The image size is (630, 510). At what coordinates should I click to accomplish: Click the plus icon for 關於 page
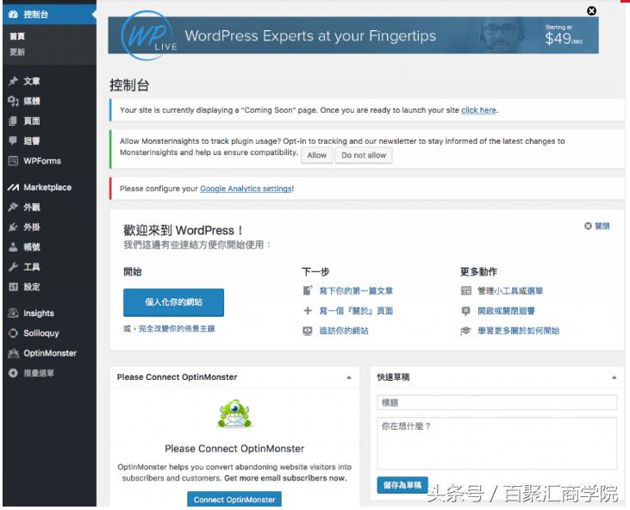308,310
